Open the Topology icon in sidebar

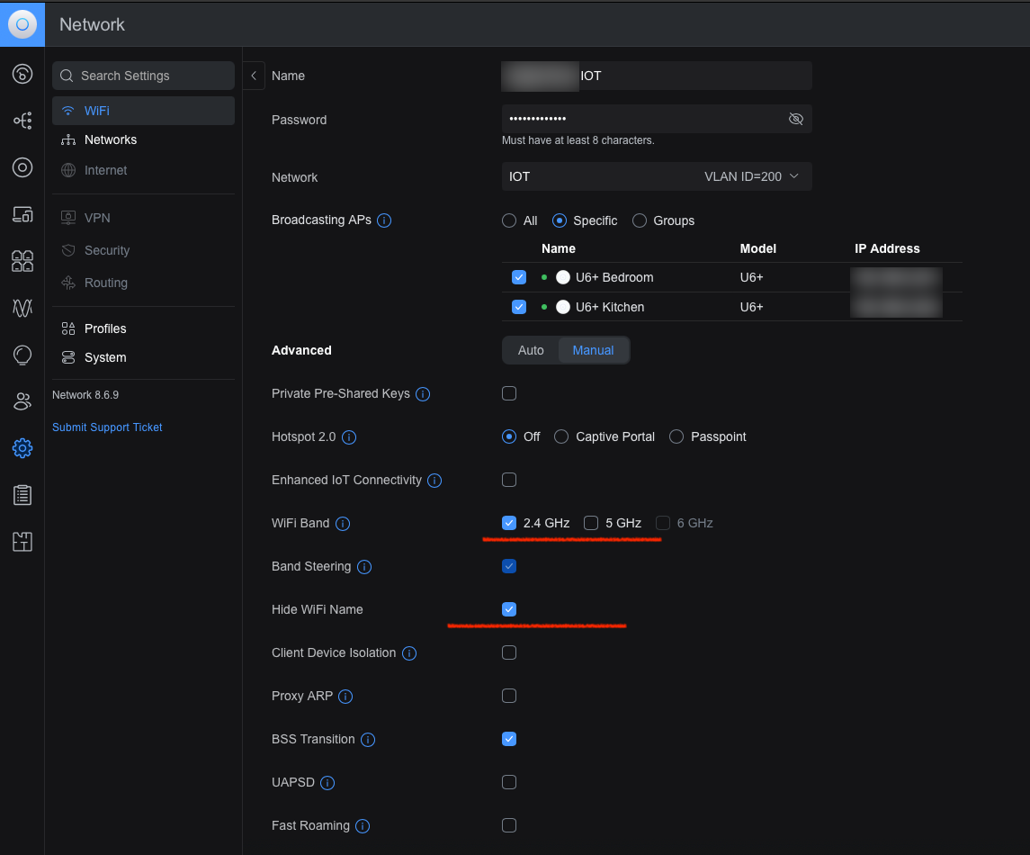pyautogui.click(x=22, y=121)
